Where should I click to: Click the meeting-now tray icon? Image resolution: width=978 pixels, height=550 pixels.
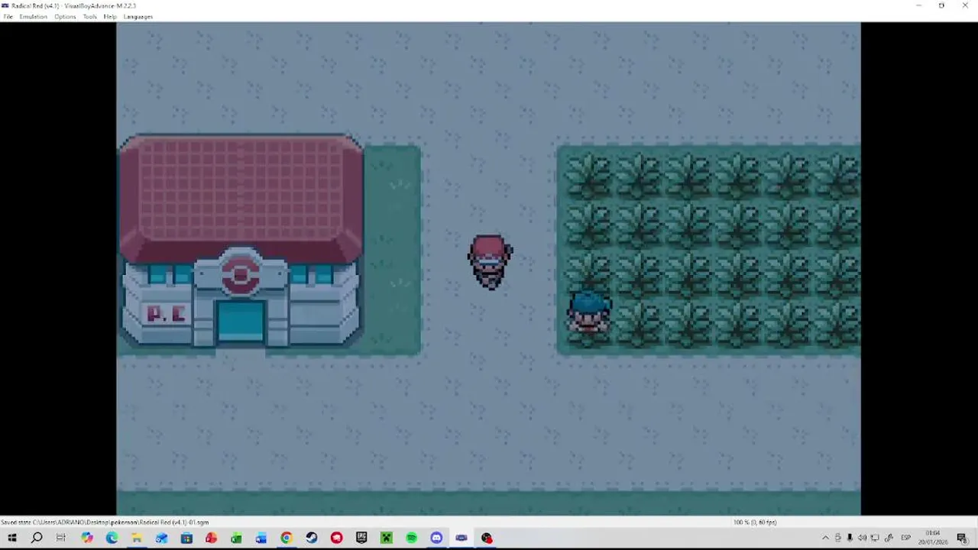[838, 538]
